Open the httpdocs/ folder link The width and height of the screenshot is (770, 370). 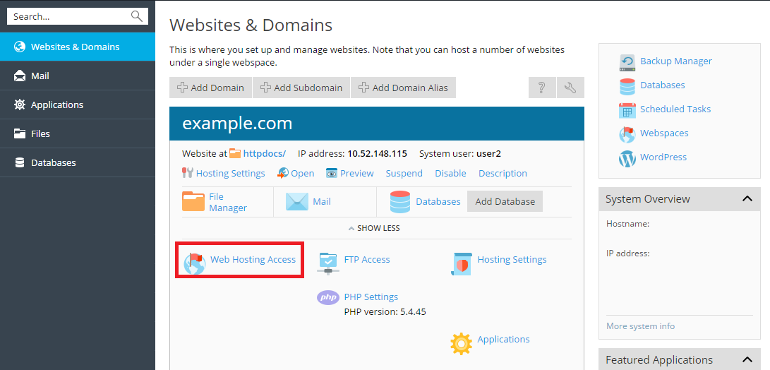[x=265, y=153]
